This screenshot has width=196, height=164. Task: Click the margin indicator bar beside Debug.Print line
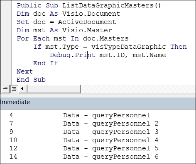click(6, 55)
